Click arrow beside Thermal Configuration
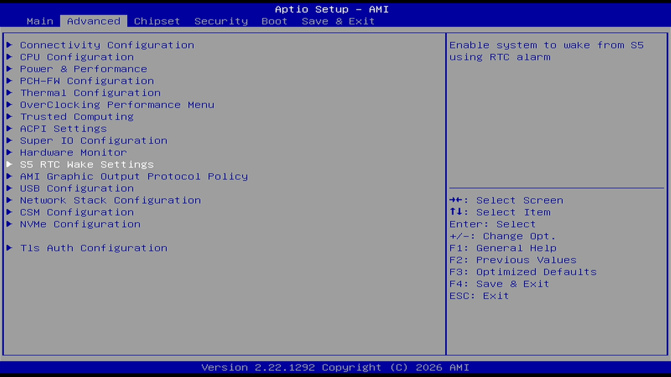 point(10,93)
